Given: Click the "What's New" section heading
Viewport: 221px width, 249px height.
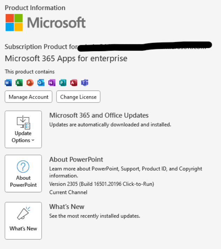Looking at the screenshot, I should [67, 207].
